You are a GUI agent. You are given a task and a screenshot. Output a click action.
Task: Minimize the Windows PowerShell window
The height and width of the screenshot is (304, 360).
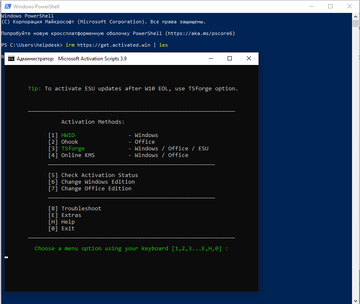[312, 6]
